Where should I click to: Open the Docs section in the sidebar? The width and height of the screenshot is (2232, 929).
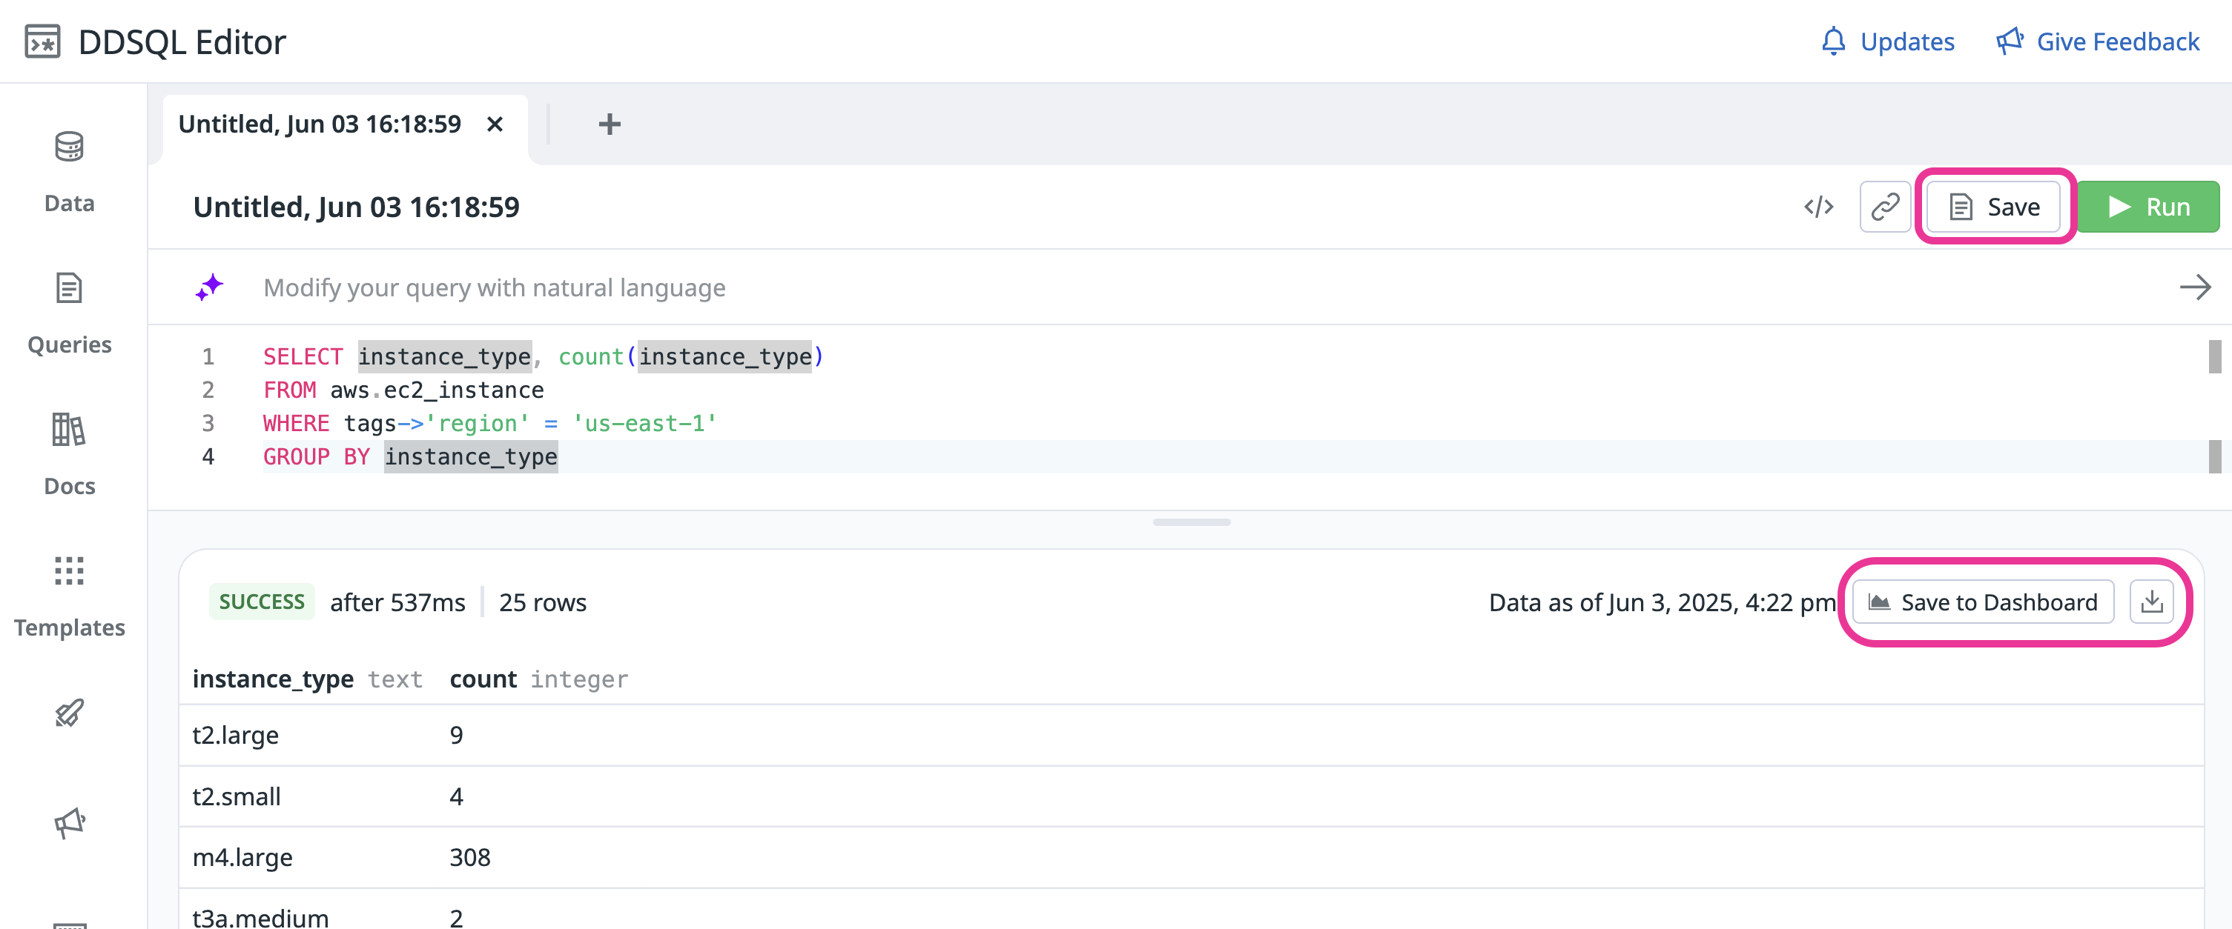pos(69,455)
